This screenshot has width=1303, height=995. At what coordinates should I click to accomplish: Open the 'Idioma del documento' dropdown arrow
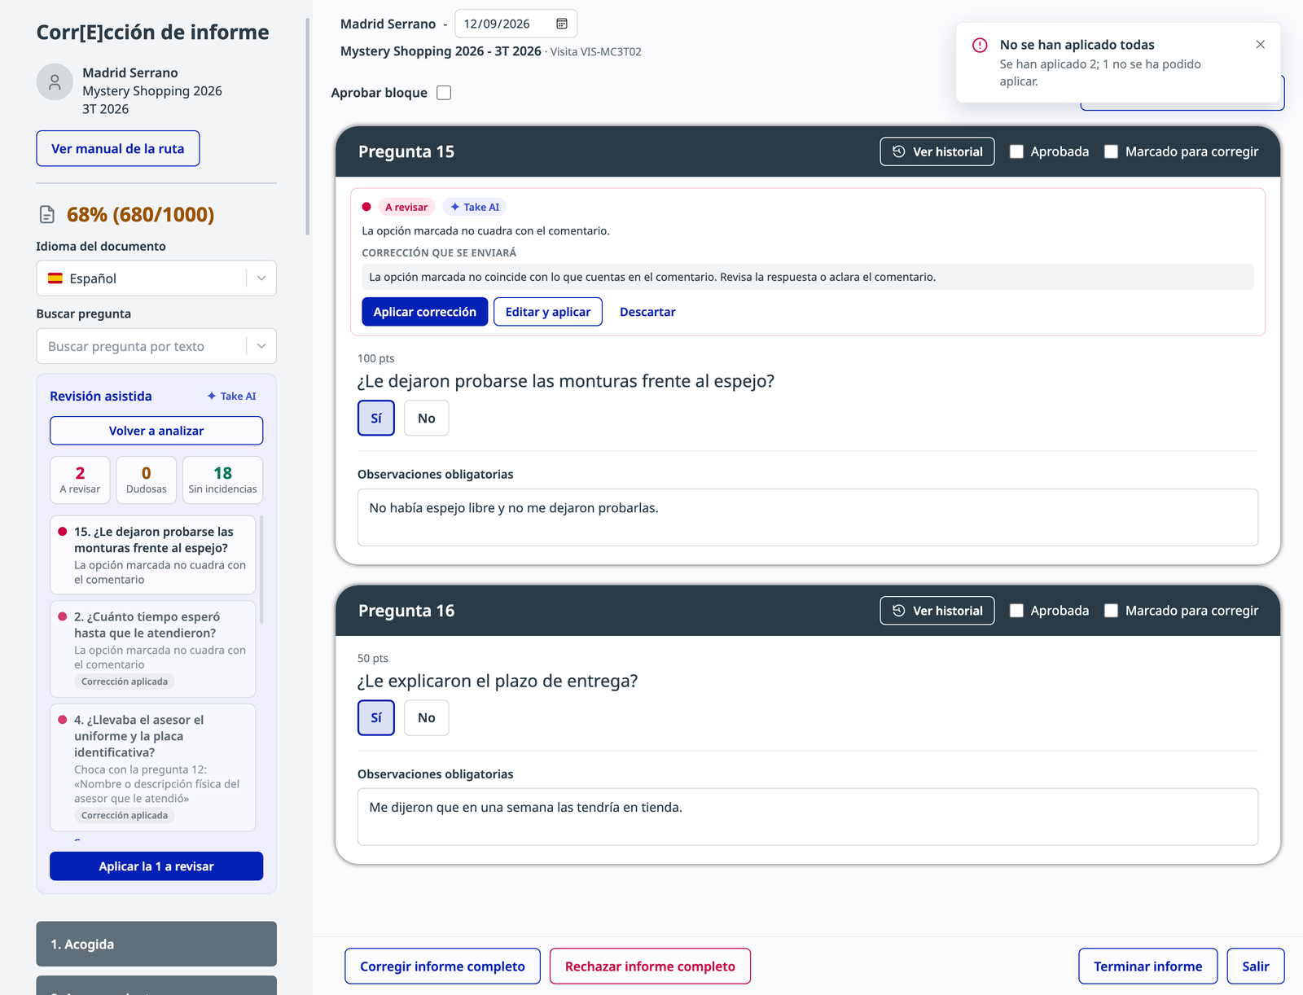click(261, 278)
